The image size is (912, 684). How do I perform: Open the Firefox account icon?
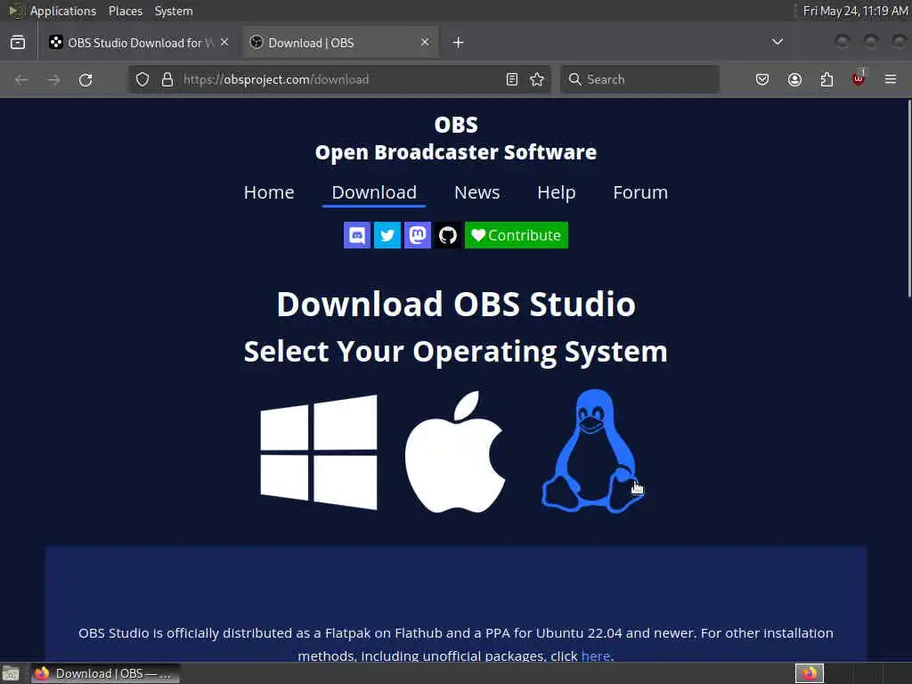click(794, 79)
